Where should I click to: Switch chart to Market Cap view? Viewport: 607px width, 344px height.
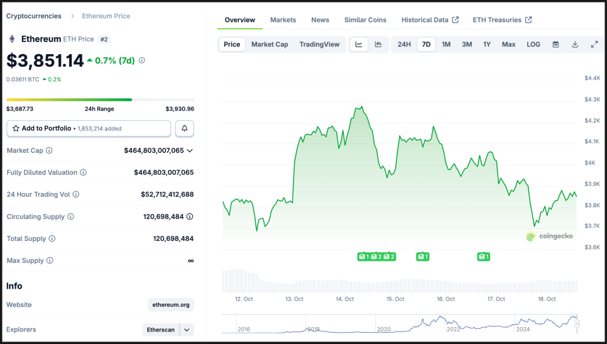(270, 45)
